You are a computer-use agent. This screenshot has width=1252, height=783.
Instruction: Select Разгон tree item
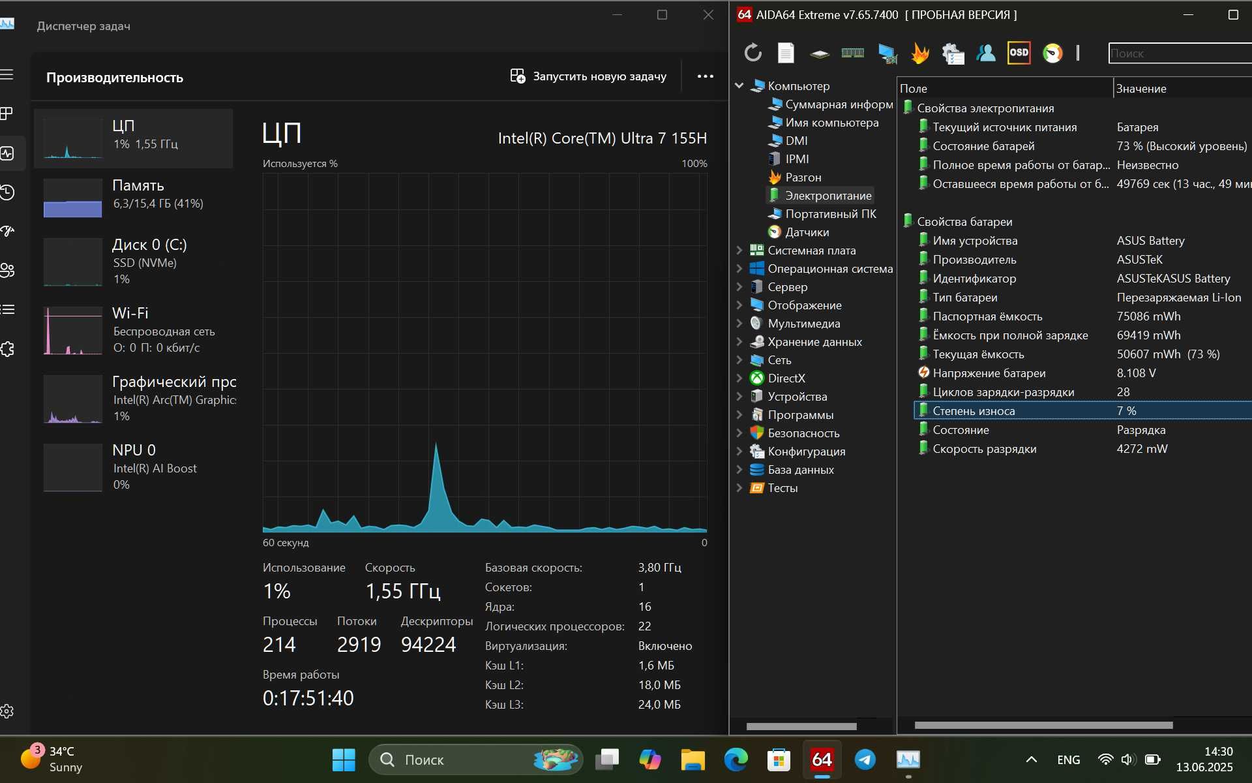coord(795,177)
